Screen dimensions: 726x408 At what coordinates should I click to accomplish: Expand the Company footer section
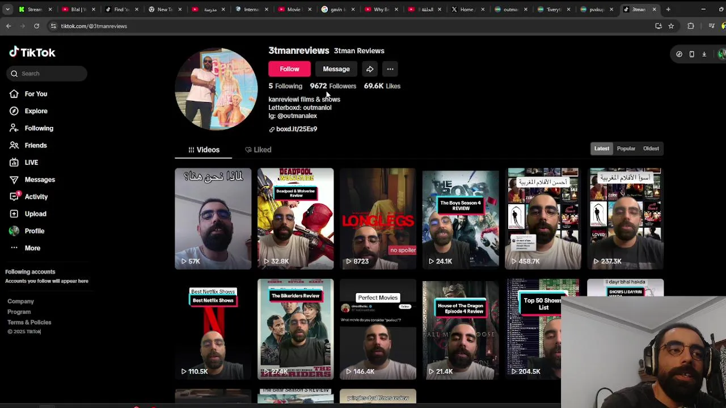coord(20,301)
